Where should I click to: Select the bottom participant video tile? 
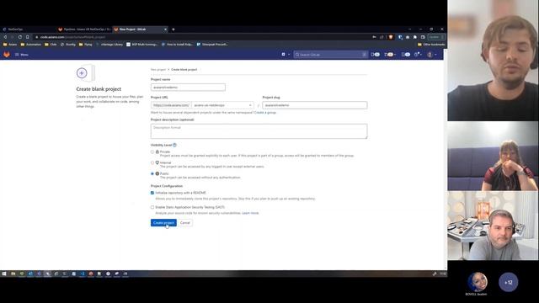point(493,226)
